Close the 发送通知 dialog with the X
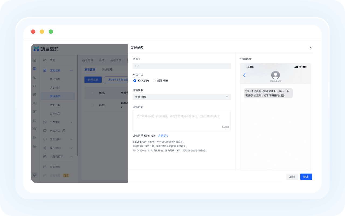This screenshot has width=345, height=216. 311,48
